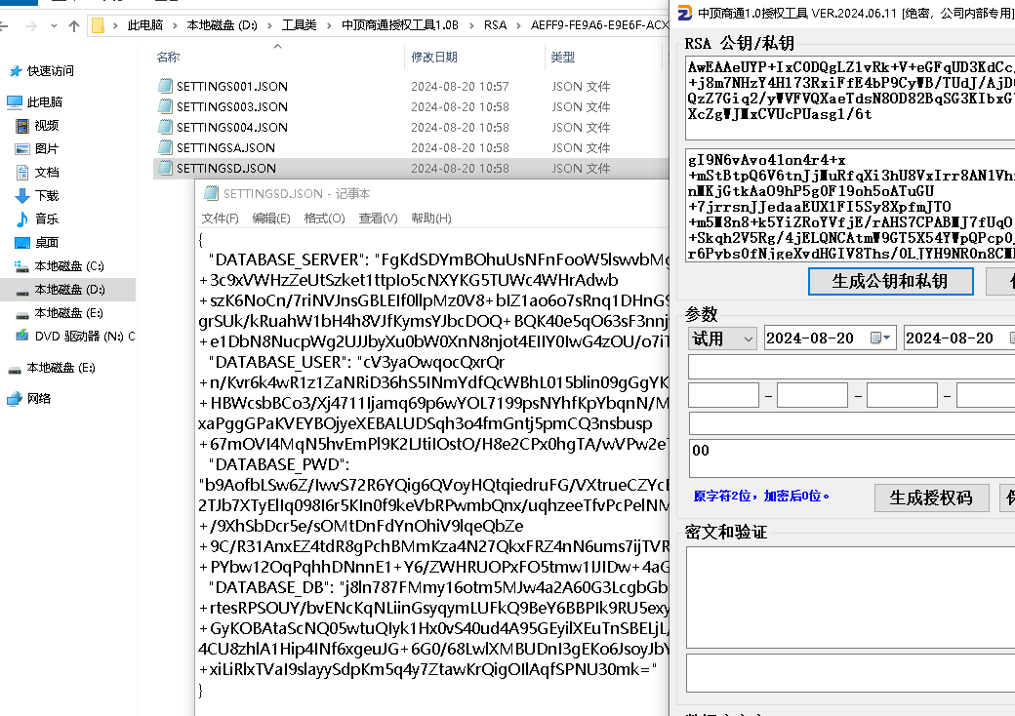Select the SETTINGSA.JSON file

coord(225,147)
